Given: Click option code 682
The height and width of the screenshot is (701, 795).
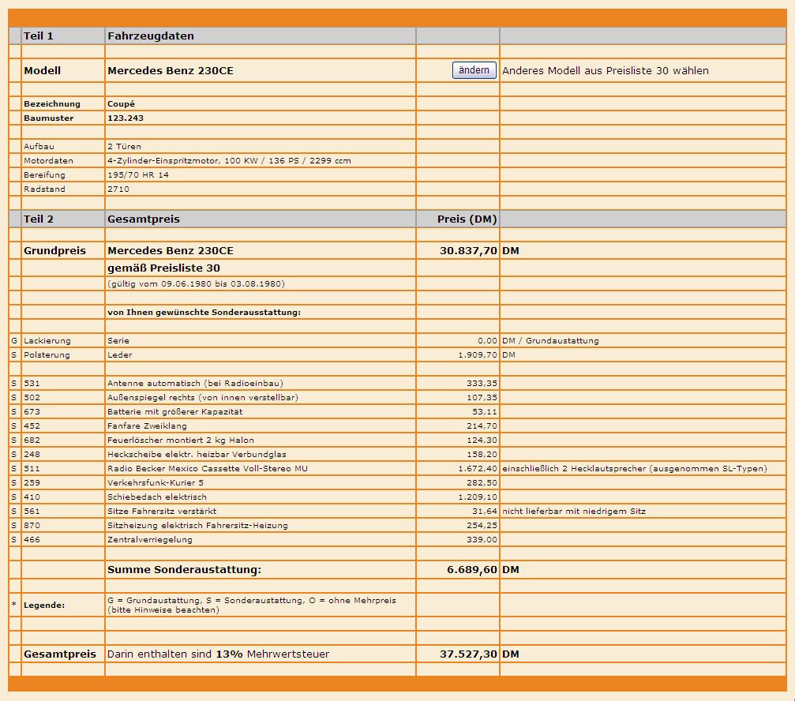Looking at the screenshot, I should coord(32,440).
